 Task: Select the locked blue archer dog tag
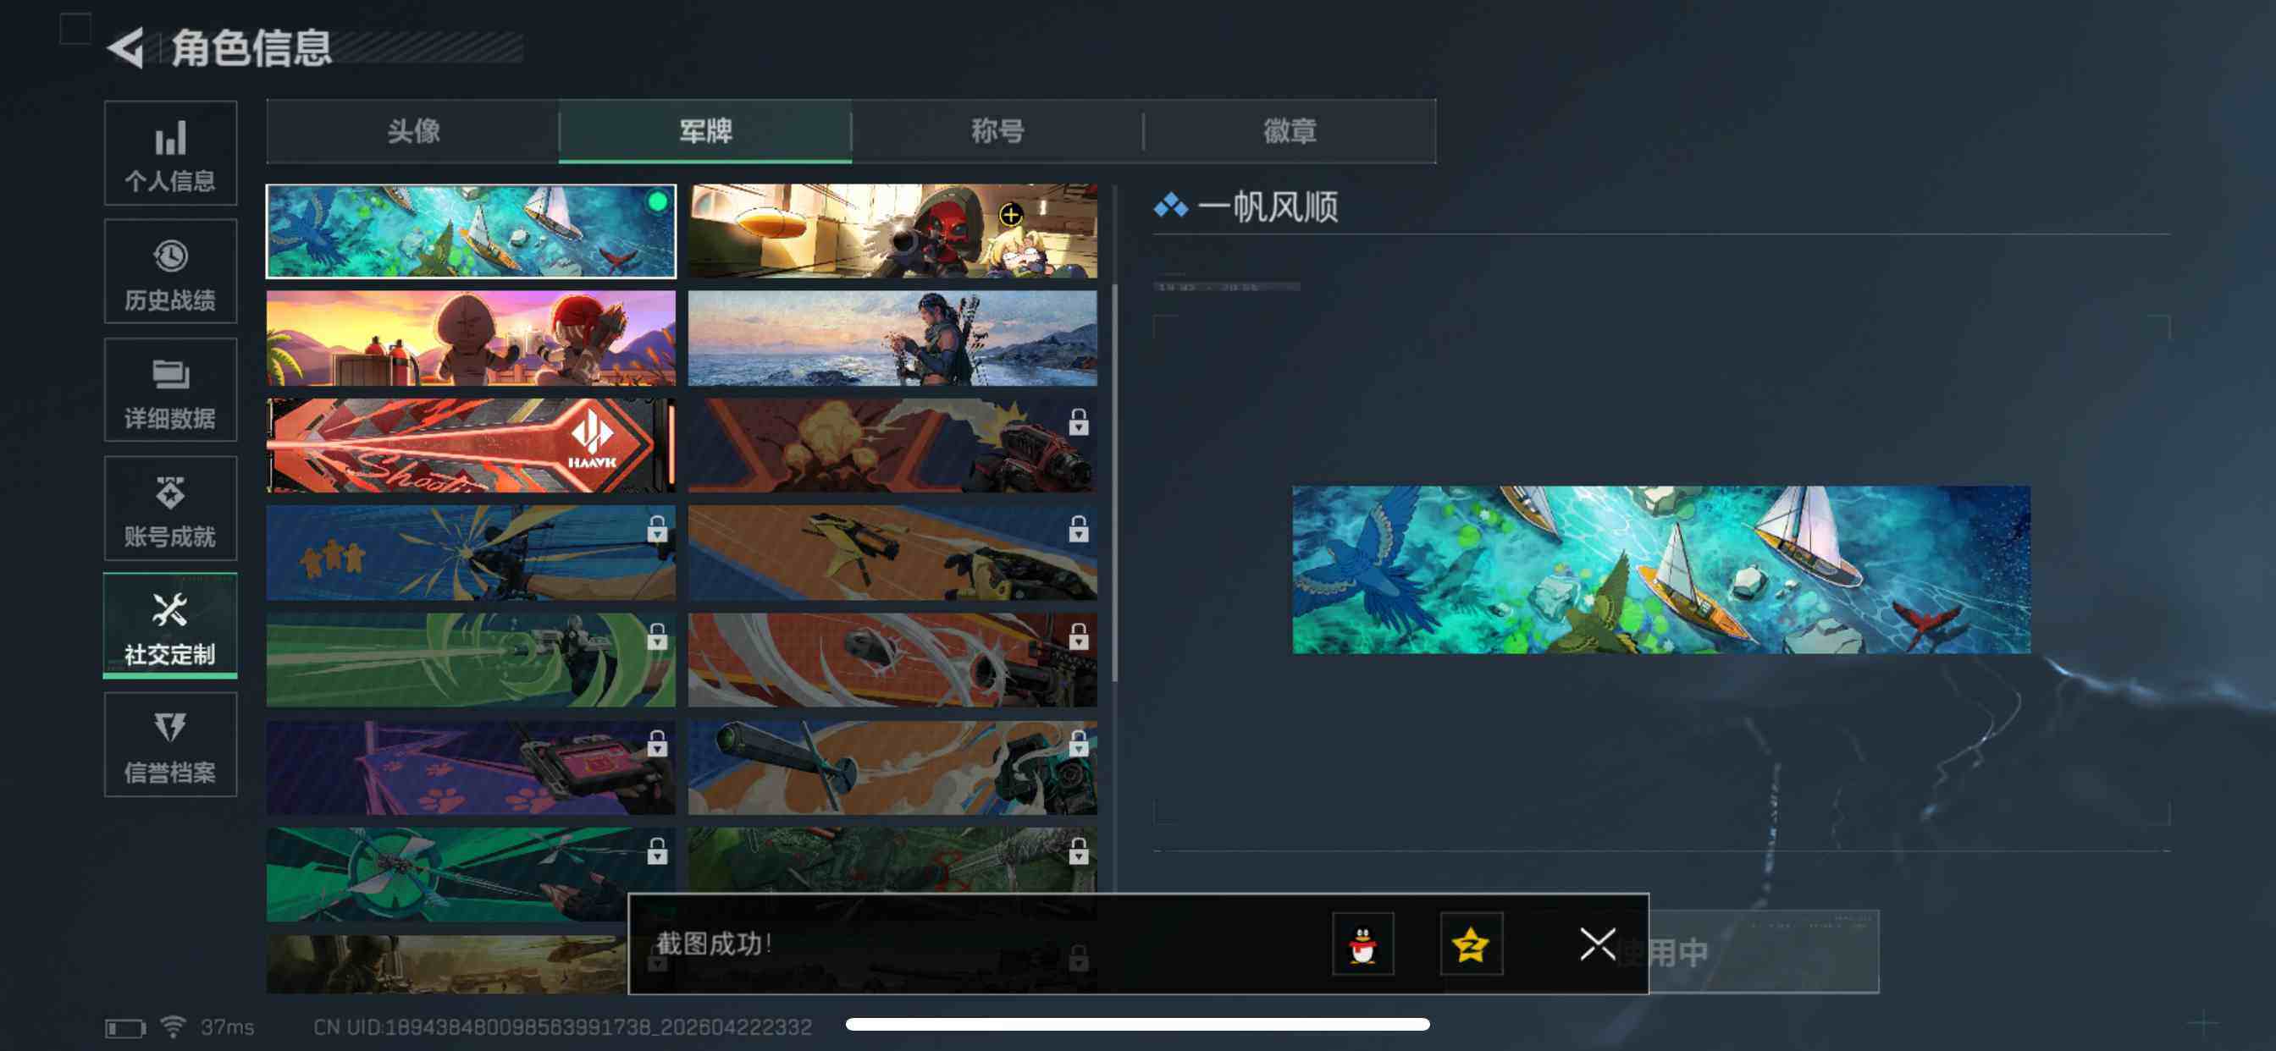(471, 553)
